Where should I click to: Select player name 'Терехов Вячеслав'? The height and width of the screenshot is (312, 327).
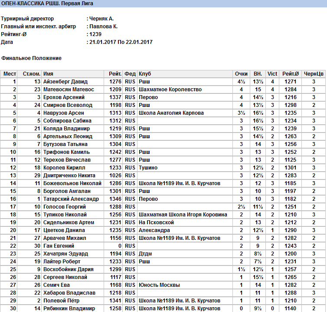(67, 160)
